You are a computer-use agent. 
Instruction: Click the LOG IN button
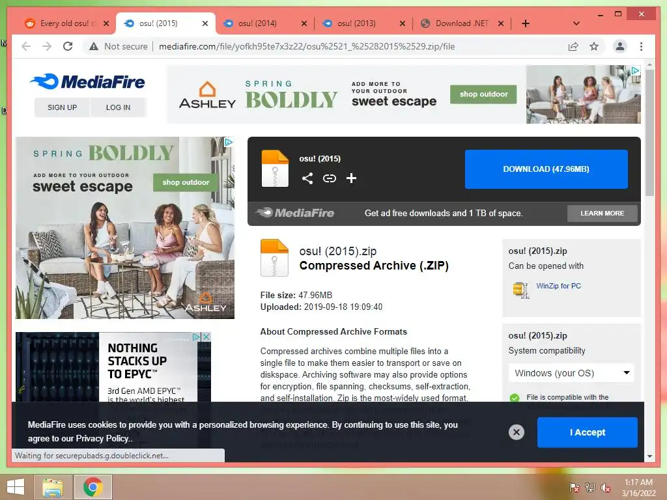119,107
